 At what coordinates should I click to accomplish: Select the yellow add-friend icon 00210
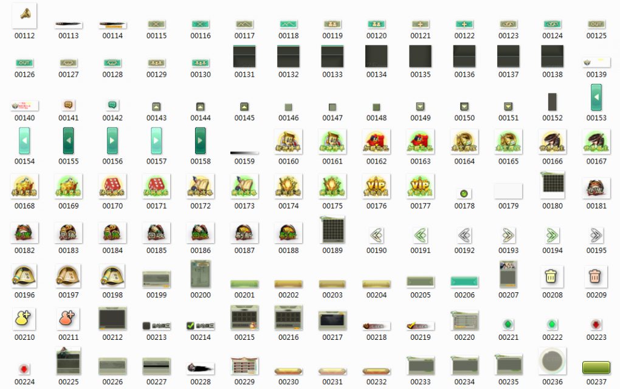[24, 318]
